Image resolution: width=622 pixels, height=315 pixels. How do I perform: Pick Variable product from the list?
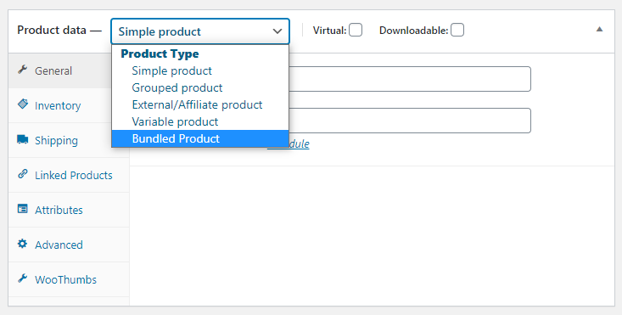200,121
